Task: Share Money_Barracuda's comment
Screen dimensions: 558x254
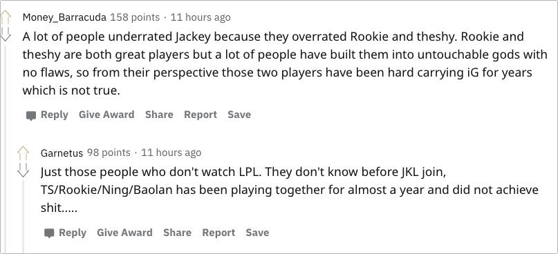Action: (159, 115)
